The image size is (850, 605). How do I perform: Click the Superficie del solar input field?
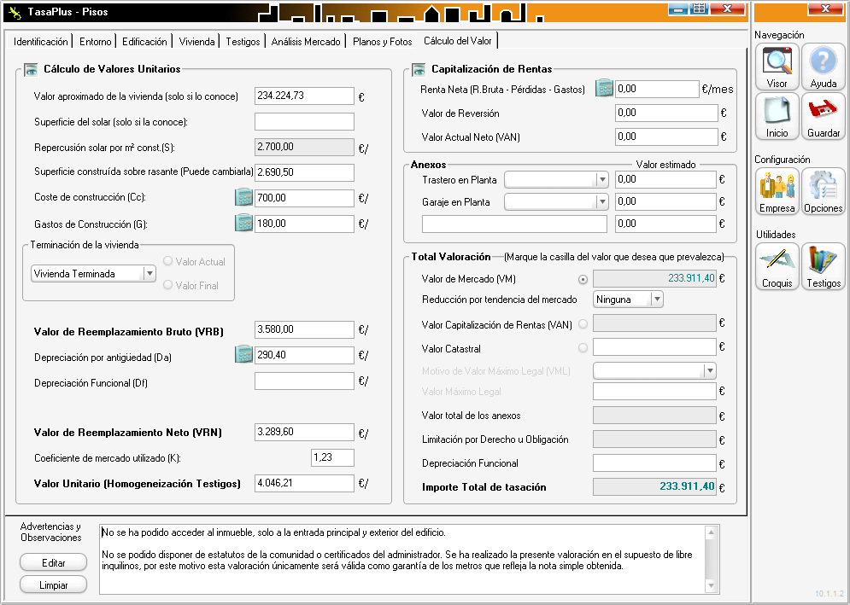(x=304, y=122)
